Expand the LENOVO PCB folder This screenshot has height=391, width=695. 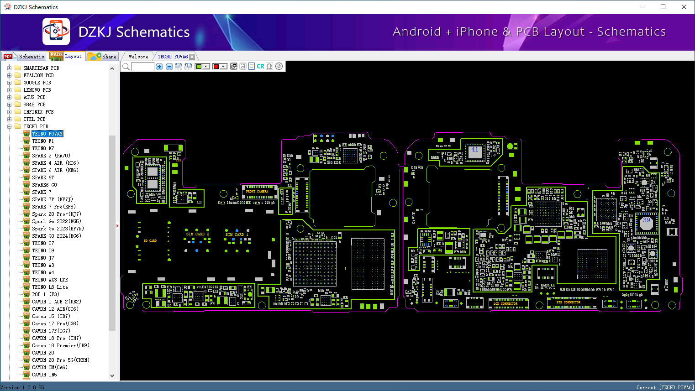[9, 90]
